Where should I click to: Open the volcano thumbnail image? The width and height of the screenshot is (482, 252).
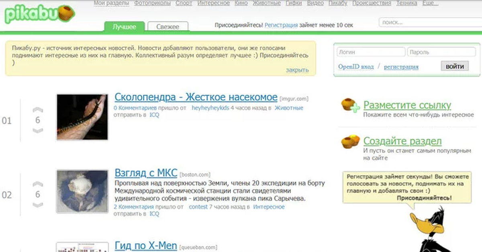pyautogui.click(x=82, y=191)
